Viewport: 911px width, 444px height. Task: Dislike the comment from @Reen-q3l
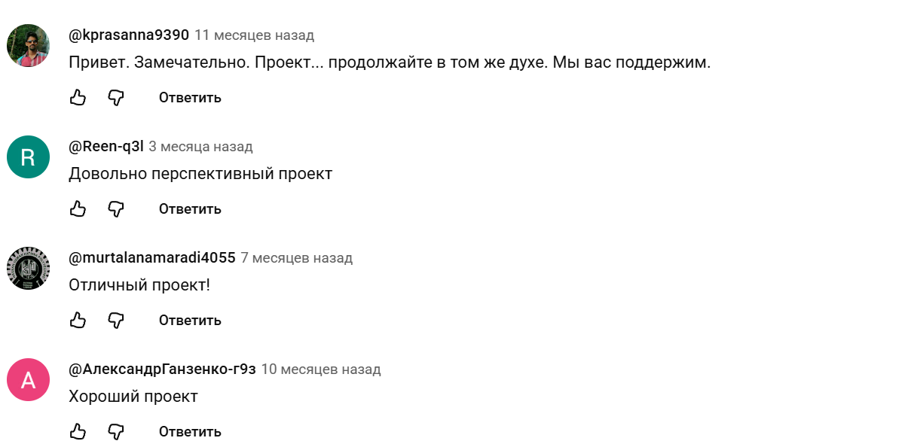[x=115, y=208]
